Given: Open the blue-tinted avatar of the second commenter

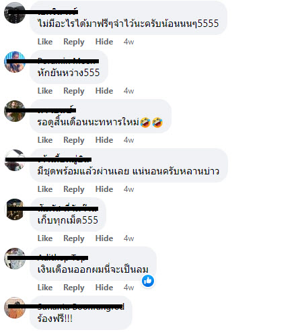Looking at the screenshot, I should point(15,62).
